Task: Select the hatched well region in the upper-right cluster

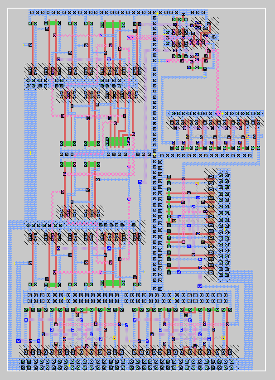Action: 214,24
